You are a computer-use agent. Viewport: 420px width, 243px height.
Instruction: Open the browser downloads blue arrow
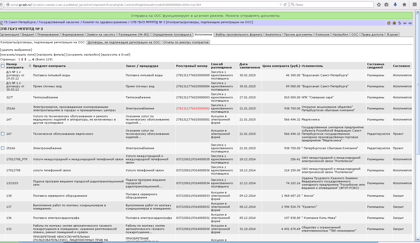pyautogui.click(x=395, y=5)
